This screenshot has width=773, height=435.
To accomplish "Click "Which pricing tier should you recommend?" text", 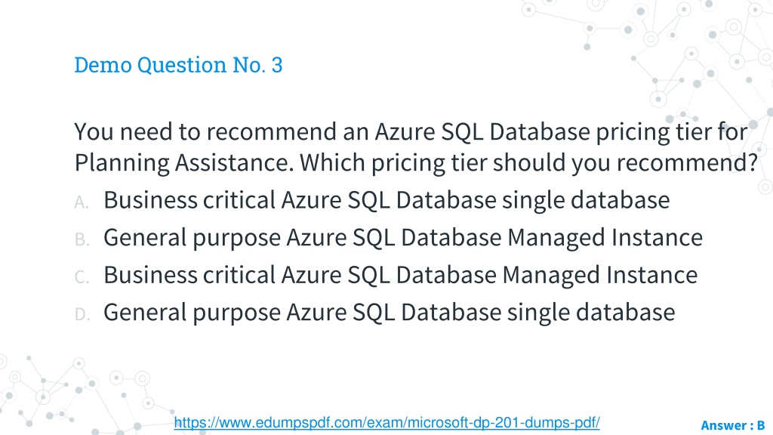I will pyautogui.click(x=528, y=163).
